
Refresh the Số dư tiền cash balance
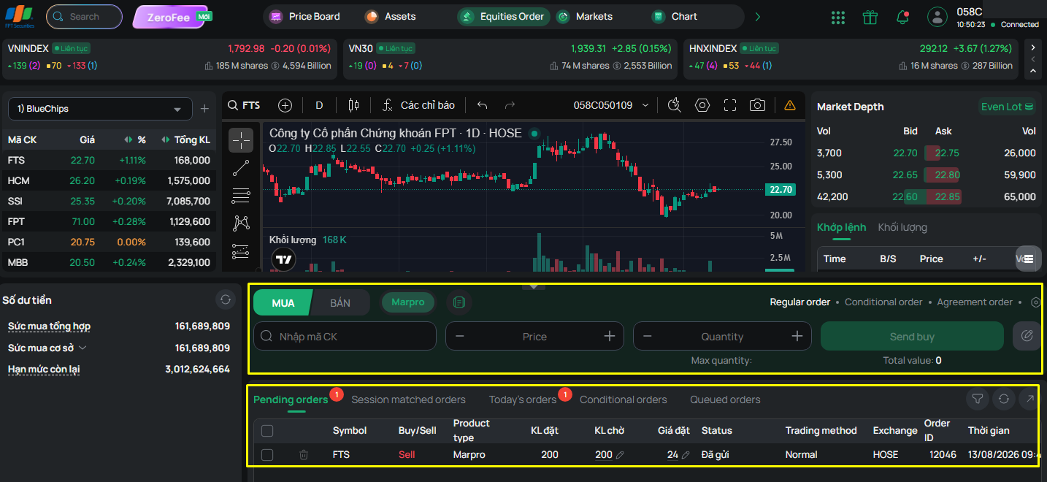pos(226,299)
